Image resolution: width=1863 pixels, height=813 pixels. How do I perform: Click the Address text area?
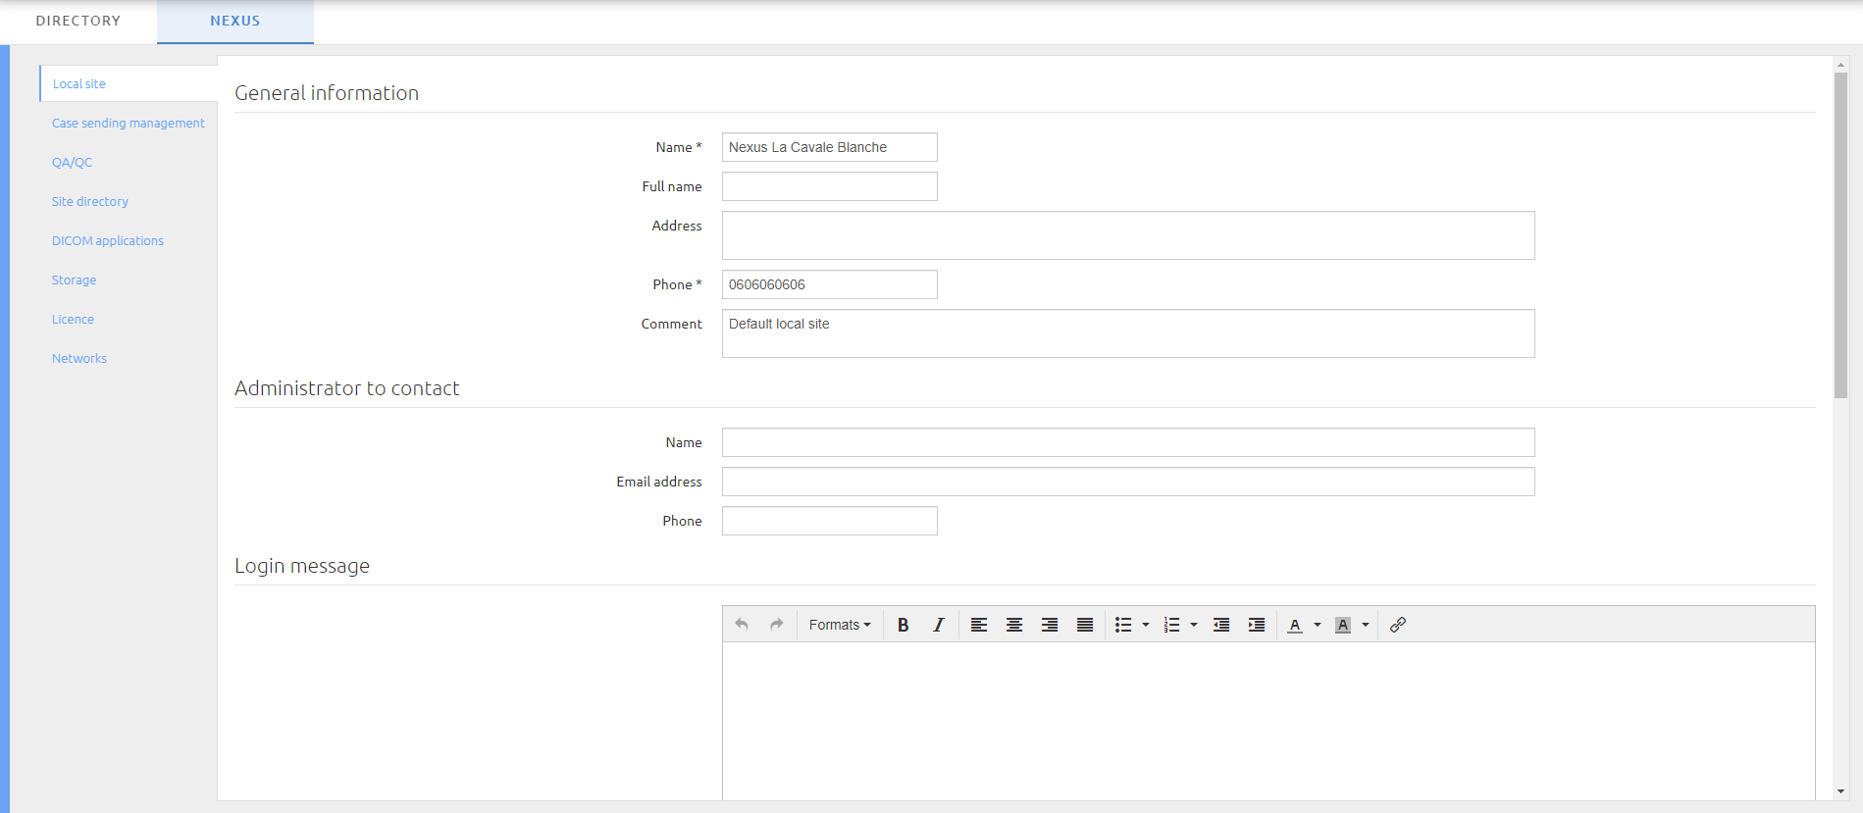coord(1128,235)
